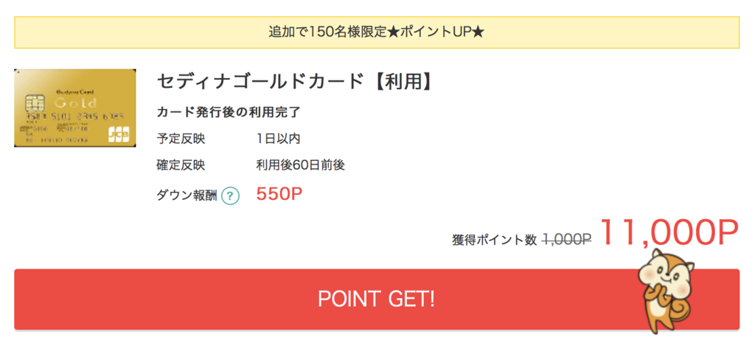Screen dimensions: 755x343
Task: Click the セディナゴールドカード【利用】 title
Action: click(x=295, y=81)
